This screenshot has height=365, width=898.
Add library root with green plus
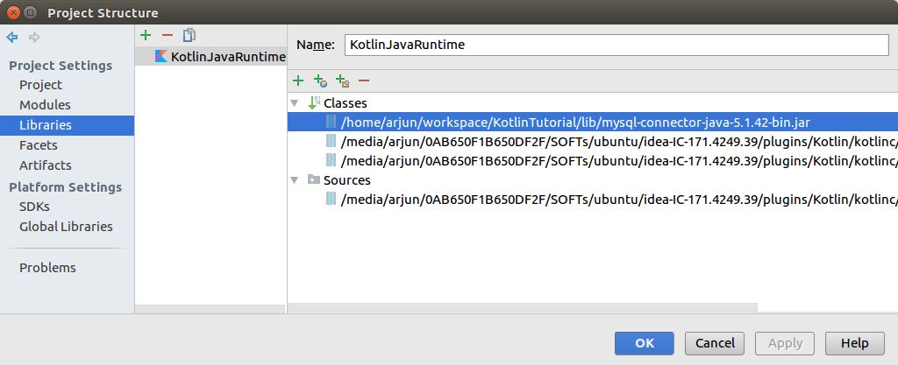pos(298,81)
